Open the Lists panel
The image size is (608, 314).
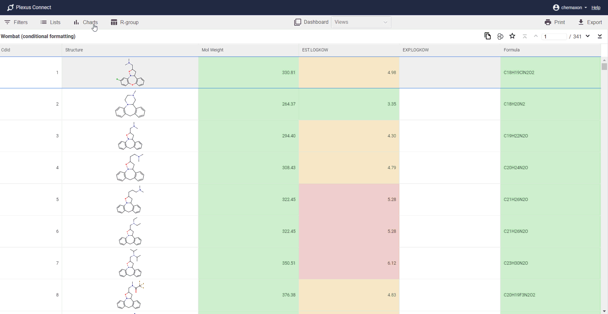(50, 22)
